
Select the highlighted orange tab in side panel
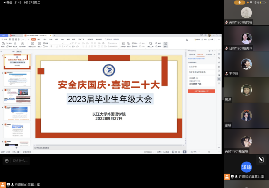point(200,55)
